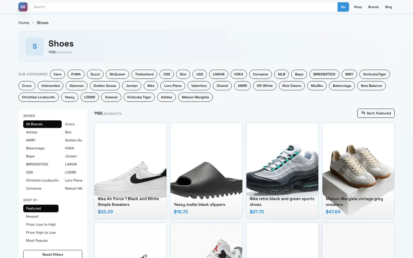Sort by Price: High to Low
Image resolution: width=413 pixels, height=258 pixels.
pos(41,233)
